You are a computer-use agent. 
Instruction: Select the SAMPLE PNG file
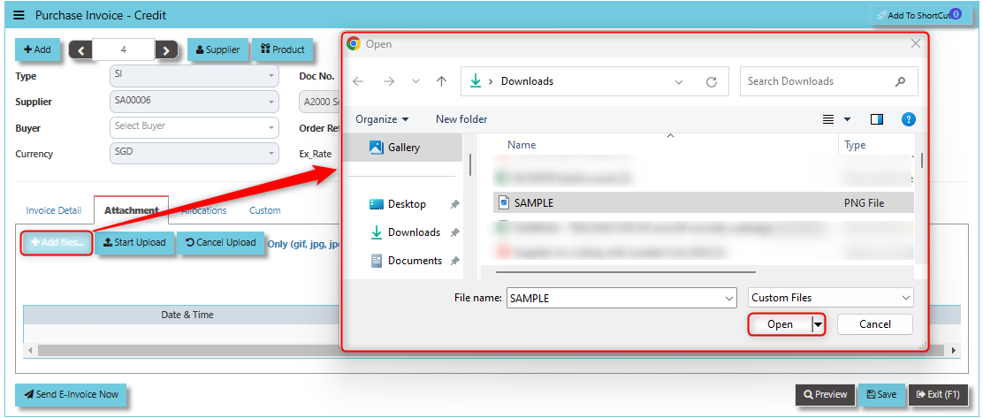[533, 203]
